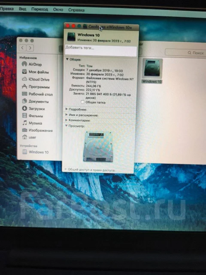206x275 pixels.
Task: Open iCloud Drive cloud icon
Action: click(x=24, y=79)
